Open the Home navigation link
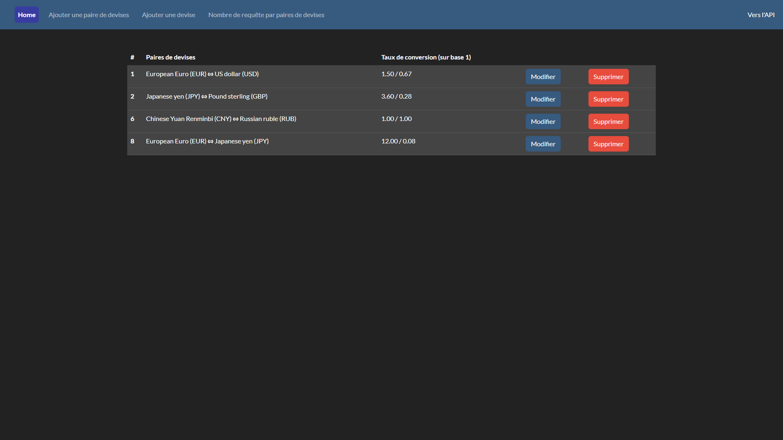The height and width of the screenshot is (440, 783). tap(27, 15)
